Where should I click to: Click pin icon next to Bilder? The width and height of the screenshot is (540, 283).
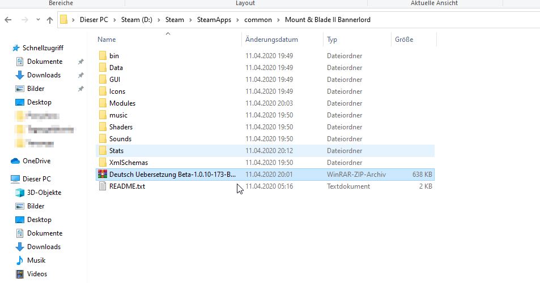80,89
